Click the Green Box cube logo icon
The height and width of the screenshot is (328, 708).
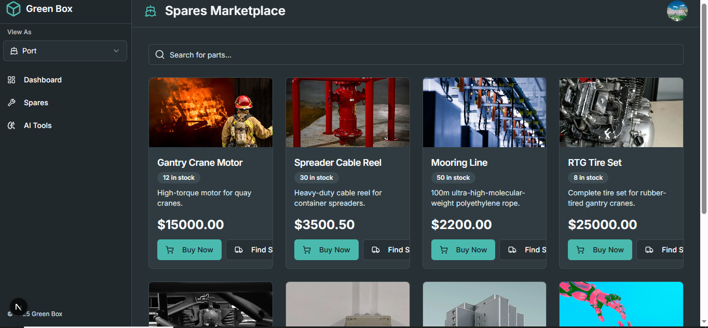click(x=13, y=9)
